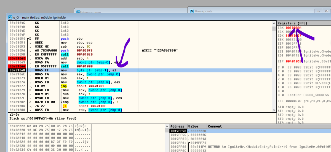The width and height of the screenshot is (331, 152).
Task: Select the EAX register value 00700004
Action: click(293, 28)
